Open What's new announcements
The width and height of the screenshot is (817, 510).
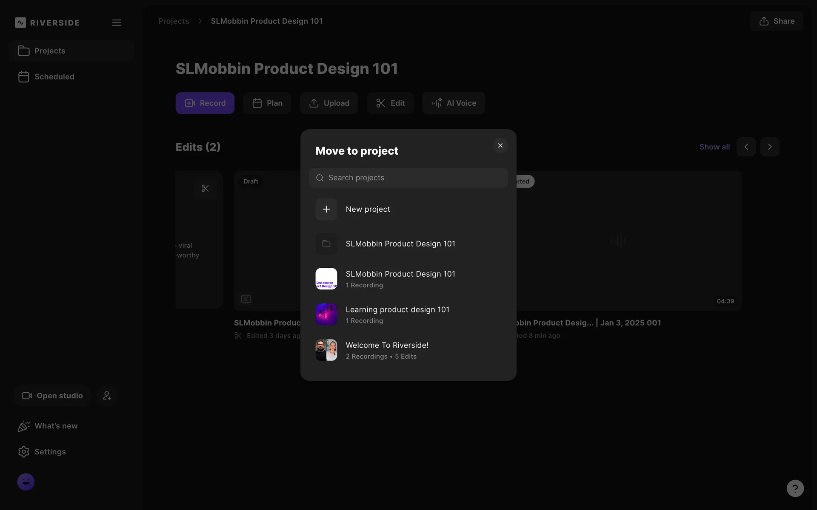(56, 426)
